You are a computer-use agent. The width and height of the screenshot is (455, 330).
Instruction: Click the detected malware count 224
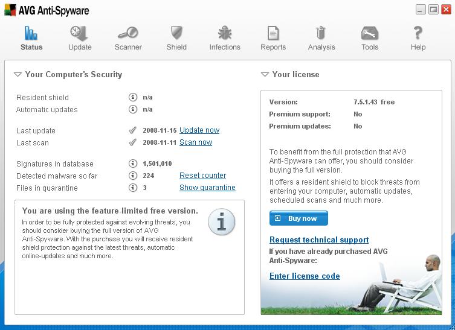(148, 176)
